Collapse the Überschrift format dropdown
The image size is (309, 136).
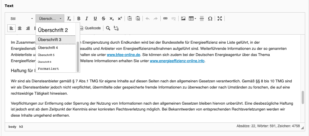pyautogui.click(x=50, y=18)
